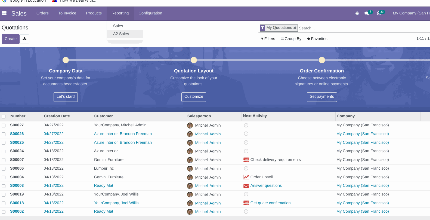The height and width of the screenshot is (220, 430).
Task: Select the checkbox for quotation S00019
Action: pyautogui.click(x=4, y=195)
